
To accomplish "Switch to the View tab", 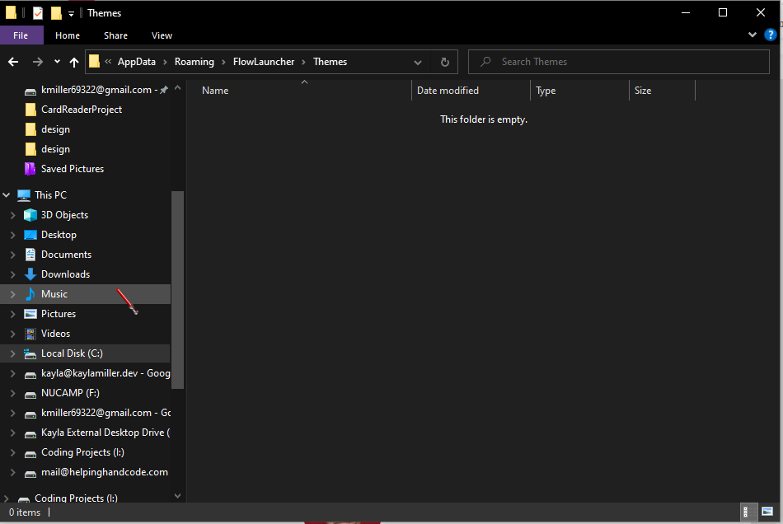I will point(162,35).
